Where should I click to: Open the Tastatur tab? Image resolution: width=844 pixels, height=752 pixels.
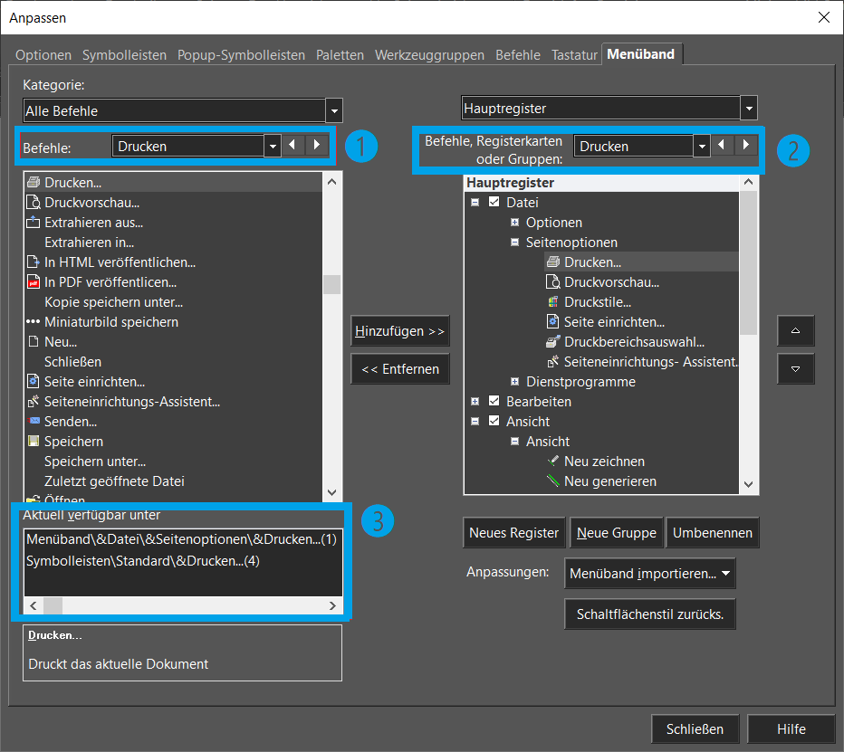(x=574, y=55)
